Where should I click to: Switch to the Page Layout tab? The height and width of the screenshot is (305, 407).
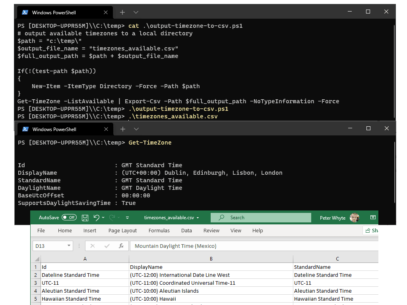(x=122, y=231)
